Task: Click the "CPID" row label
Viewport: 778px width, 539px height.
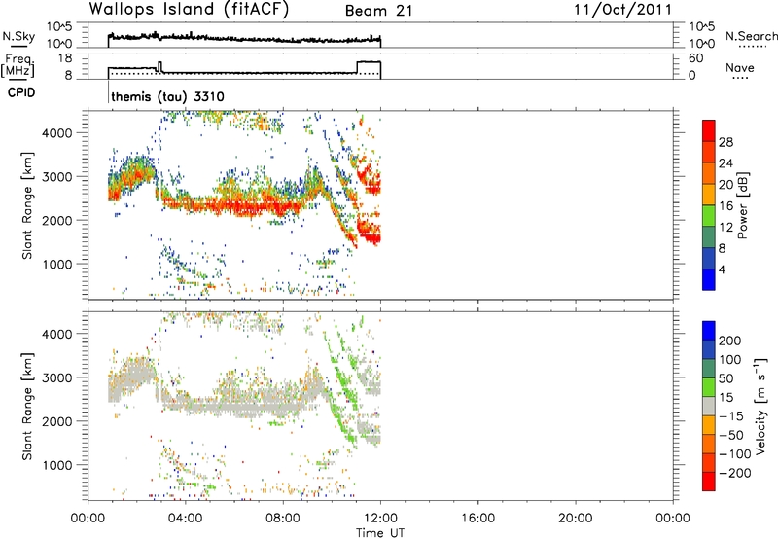Action: pos(21,92)
